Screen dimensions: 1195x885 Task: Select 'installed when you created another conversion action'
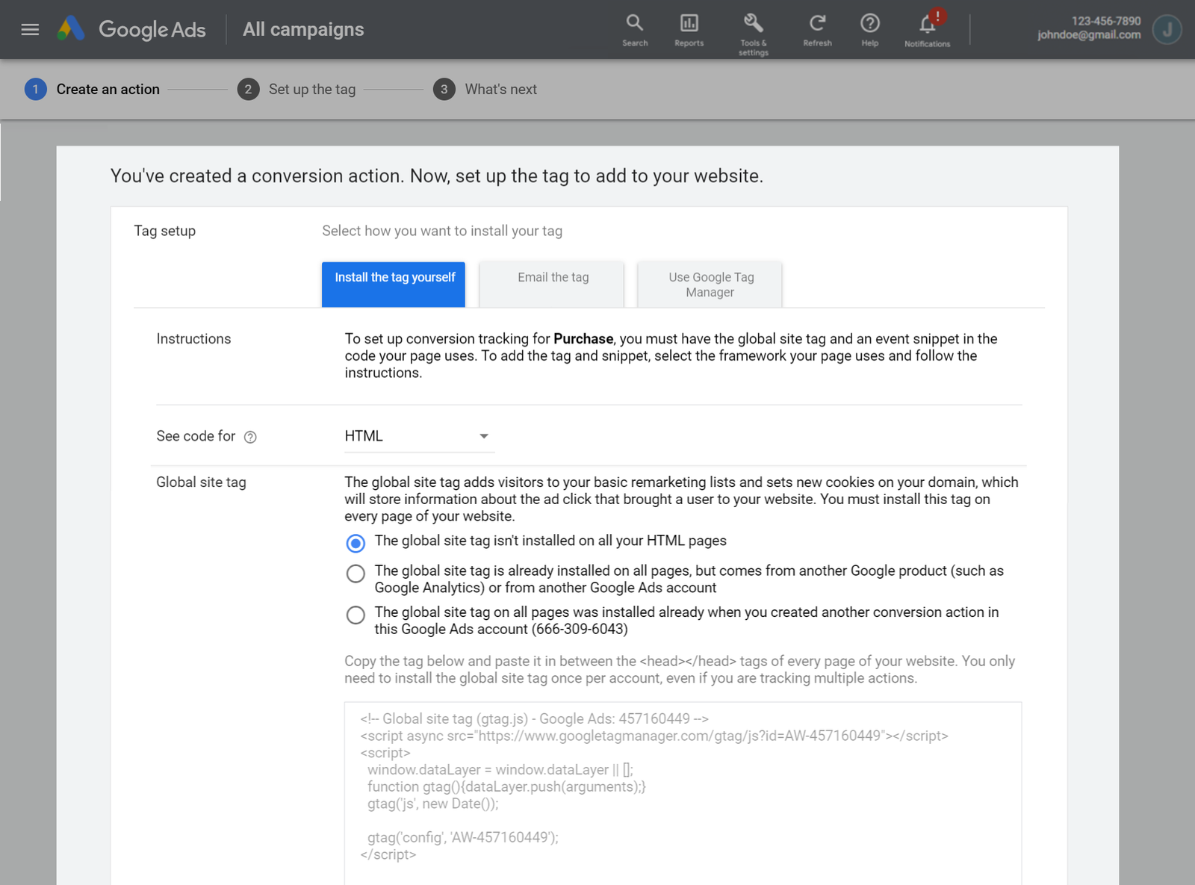pyautogui.click(x=356, y=615)
